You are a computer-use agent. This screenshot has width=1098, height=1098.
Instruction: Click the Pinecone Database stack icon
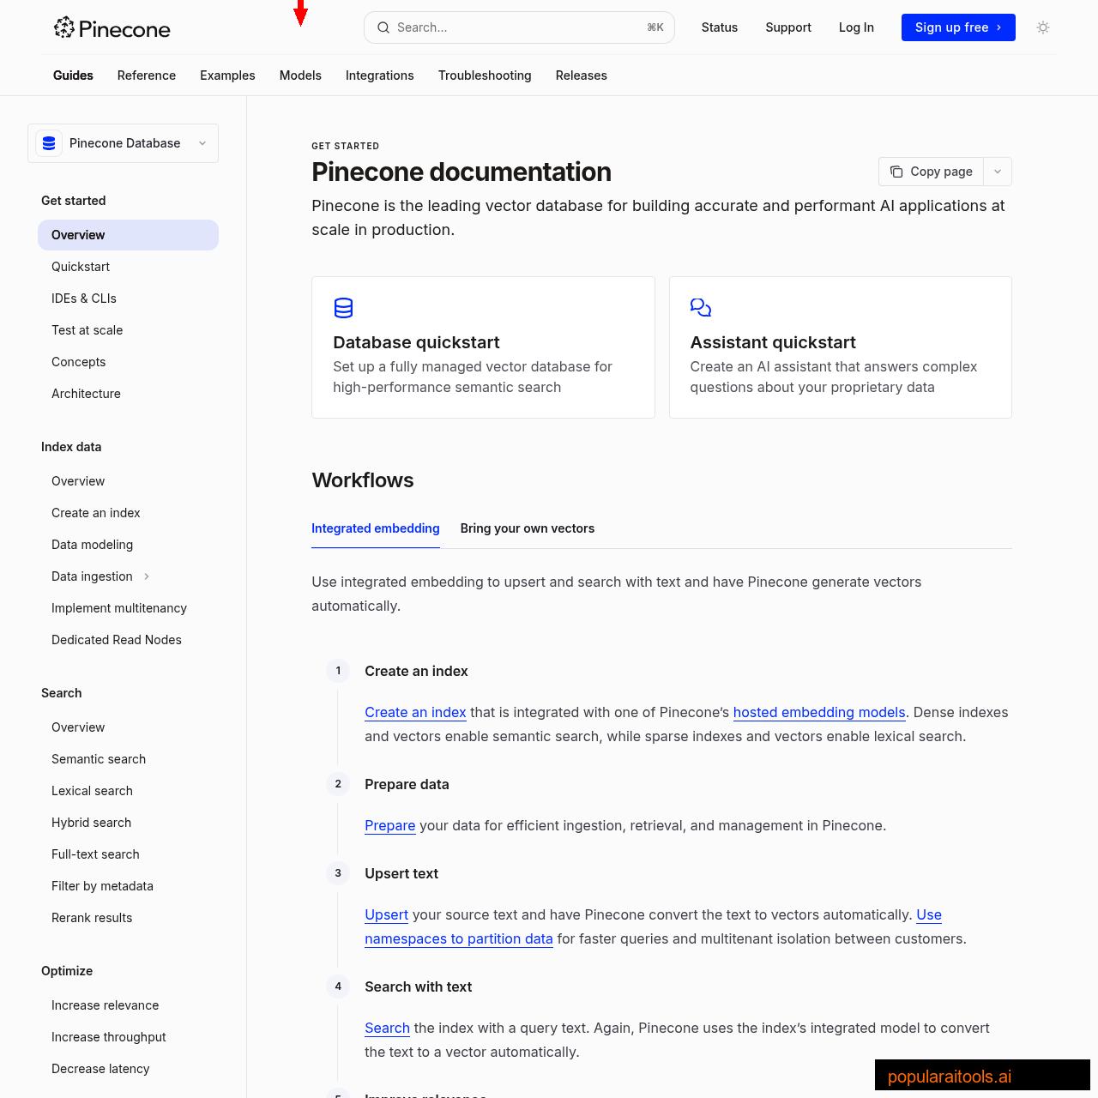click(x=49, y=143)
